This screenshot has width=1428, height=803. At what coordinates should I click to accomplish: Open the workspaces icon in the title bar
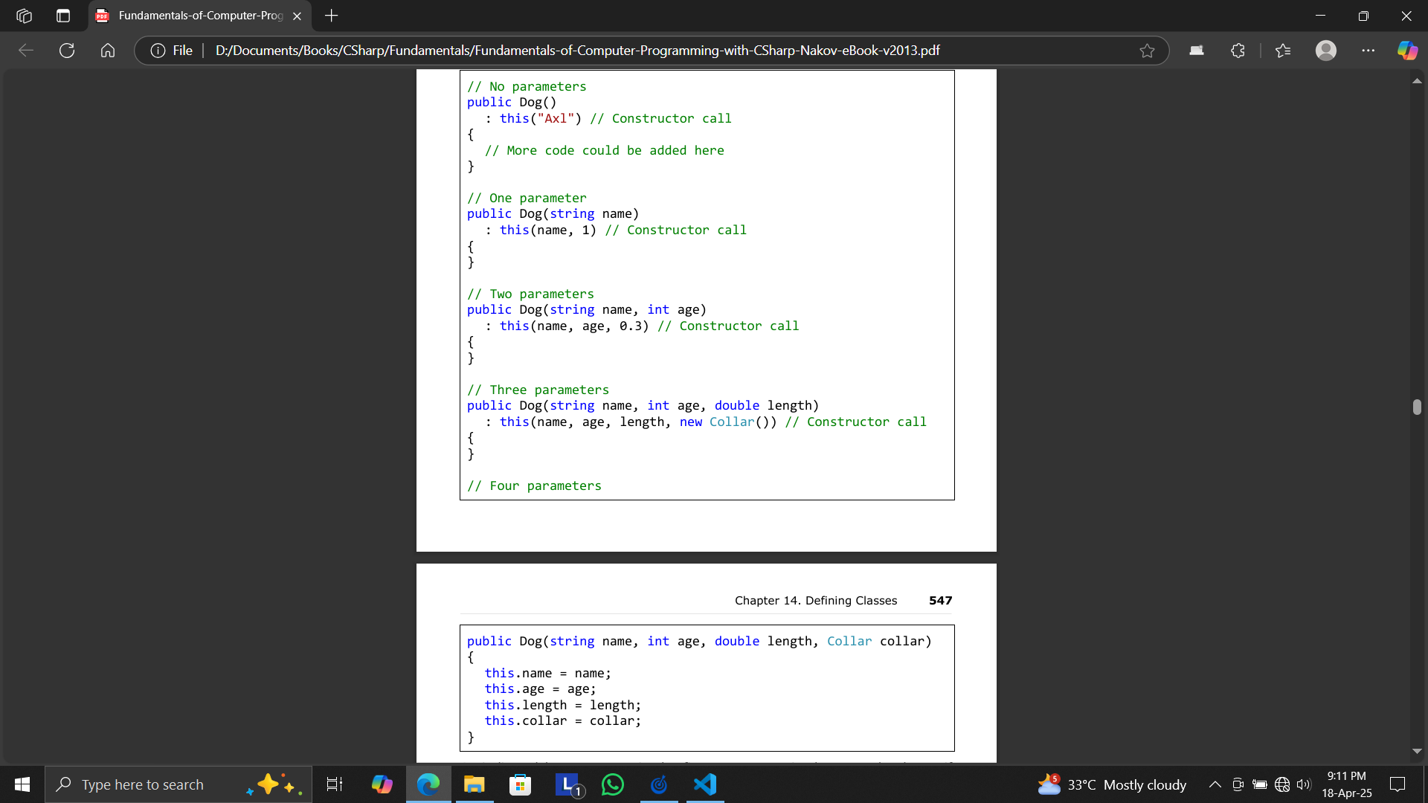[24, 16]
